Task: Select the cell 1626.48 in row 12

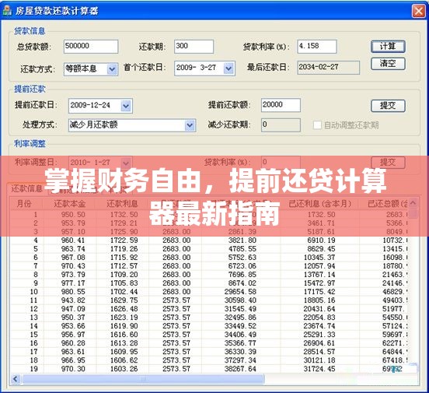Action: [124, 309]
